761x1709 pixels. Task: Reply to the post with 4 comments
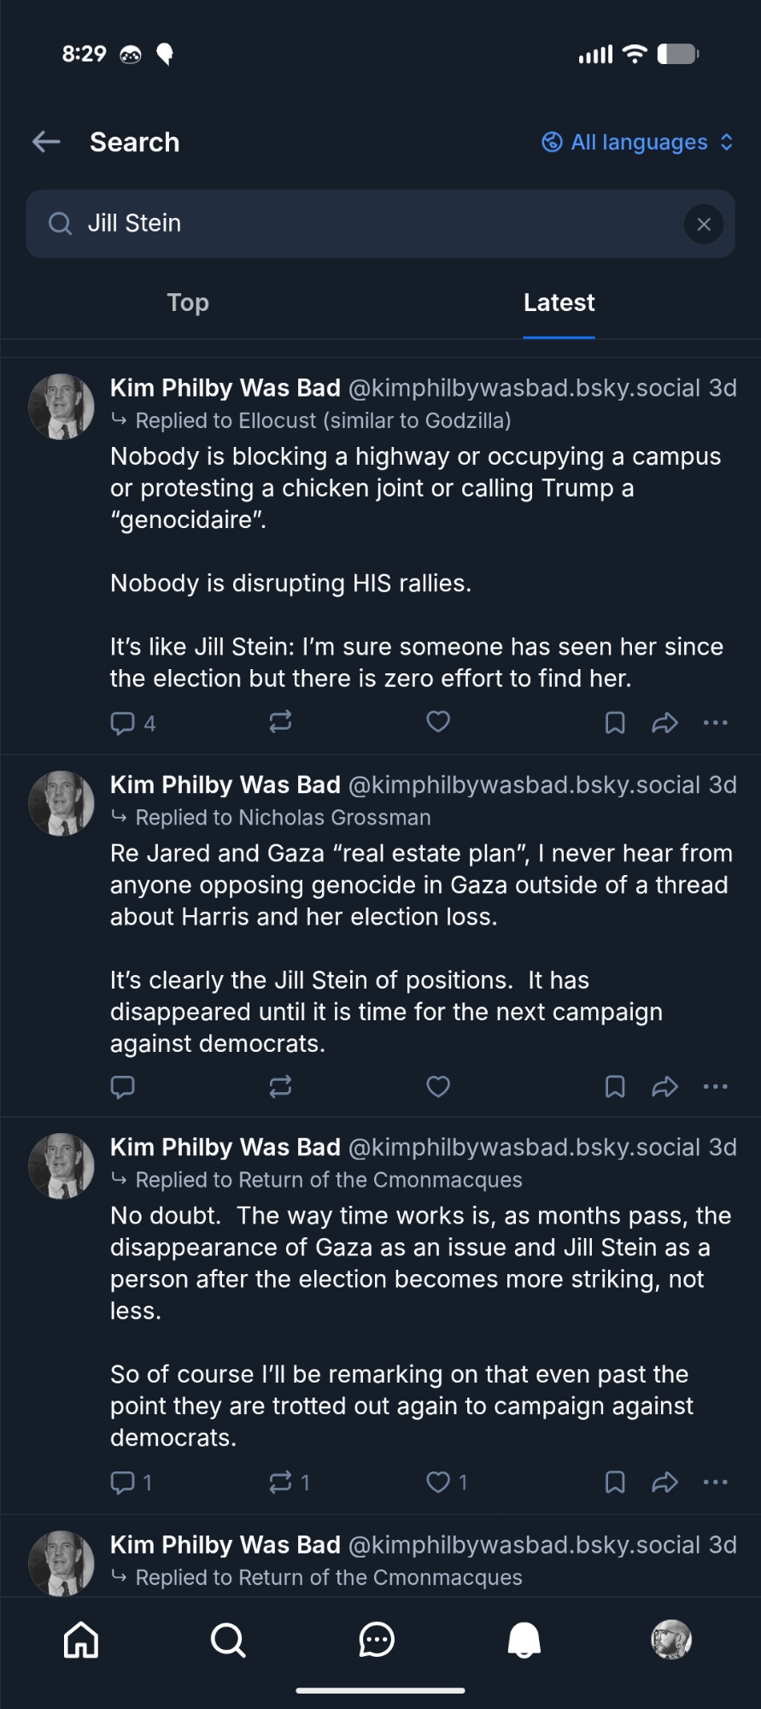coord(123,723)
